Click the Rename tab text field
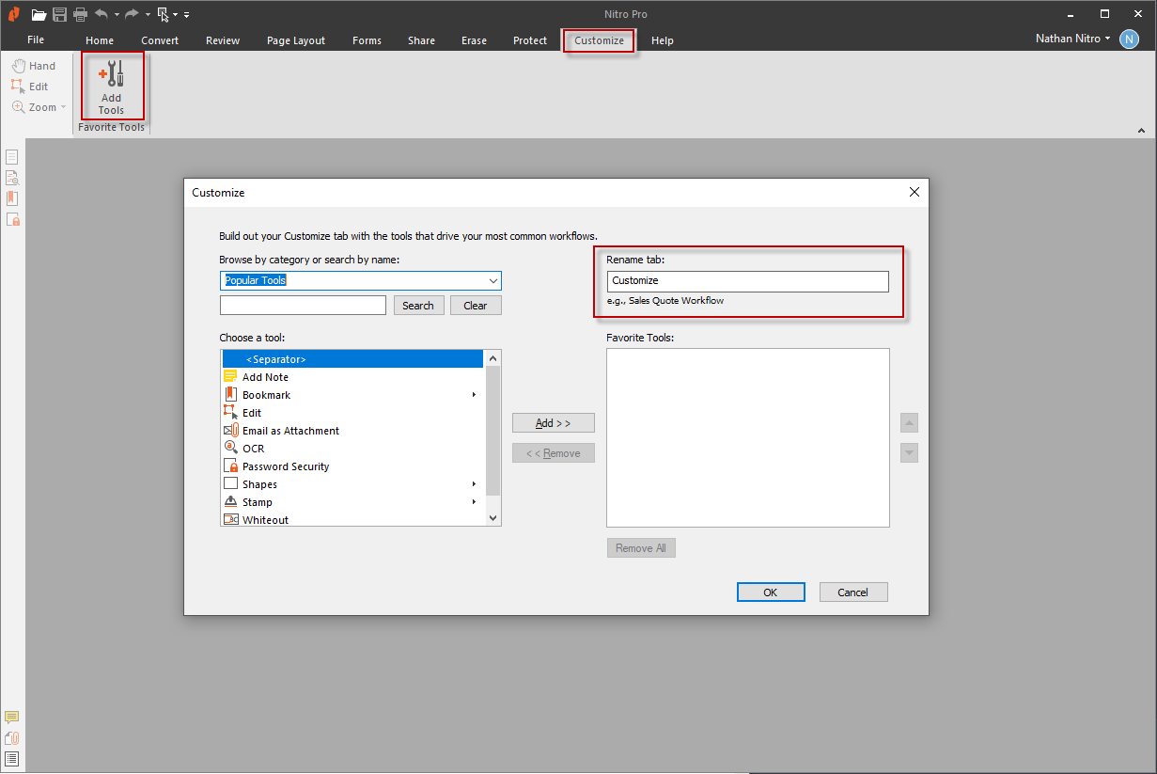1157x774 pixels. pos(747,281)
